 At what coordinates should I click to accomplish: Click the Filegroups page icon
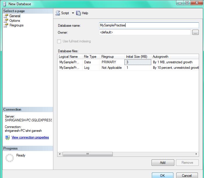6,25
